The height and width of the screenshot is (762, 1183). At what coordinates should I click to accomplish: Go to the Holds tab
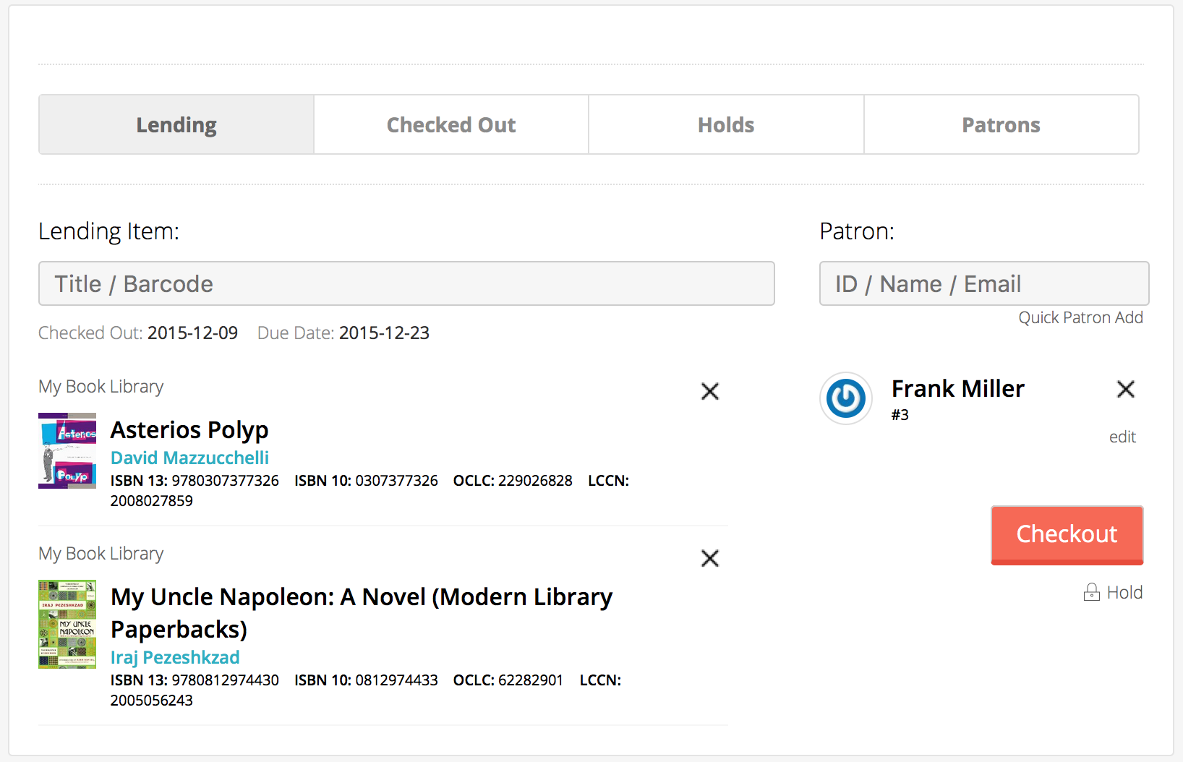coord(726,125)
